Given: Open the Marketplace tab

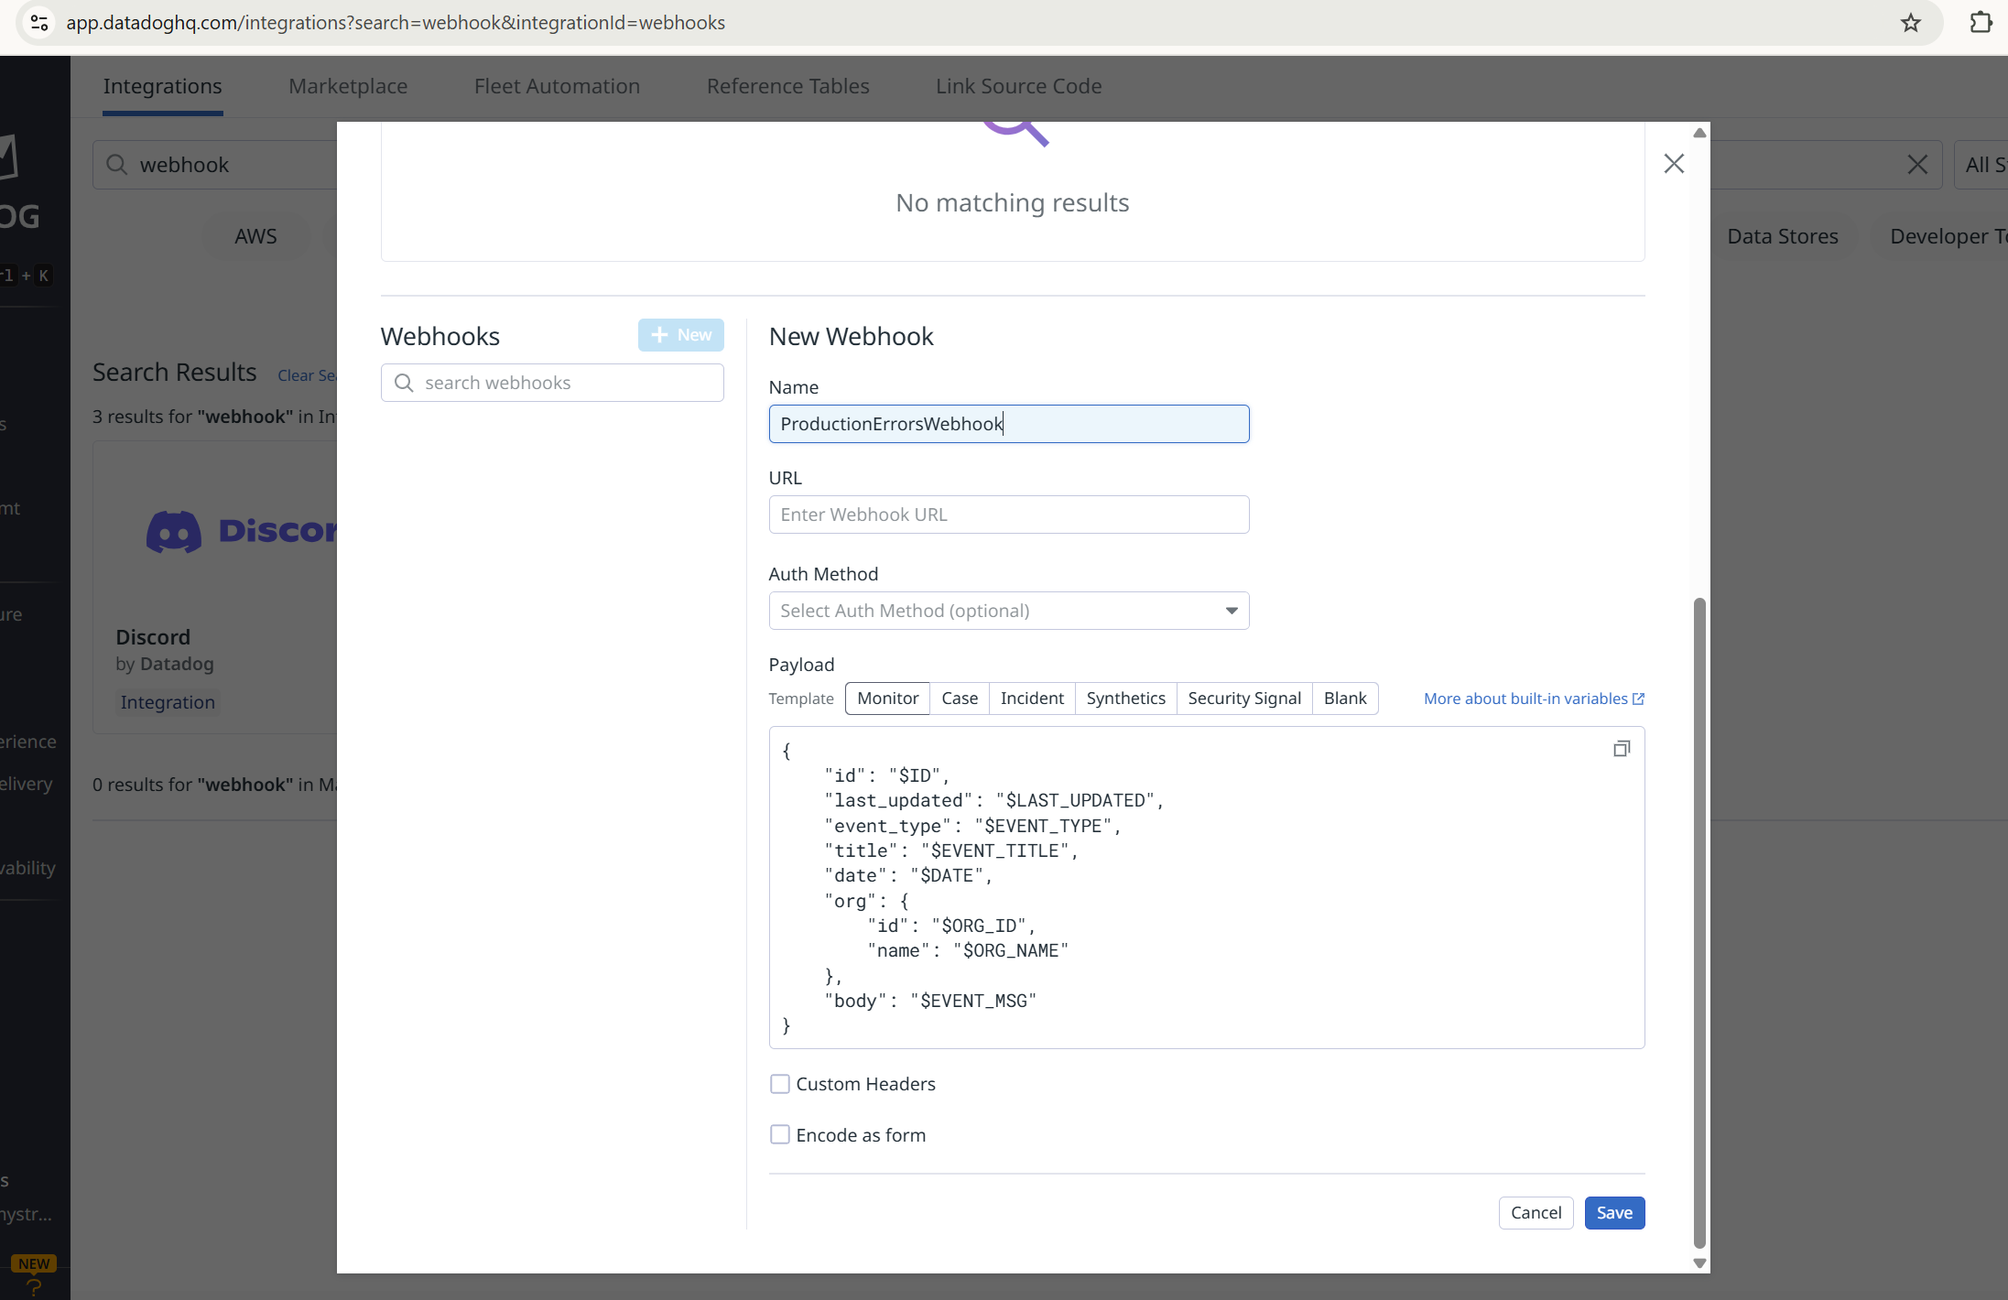Looking at the screenshot, I should click(x=348, y=86).
